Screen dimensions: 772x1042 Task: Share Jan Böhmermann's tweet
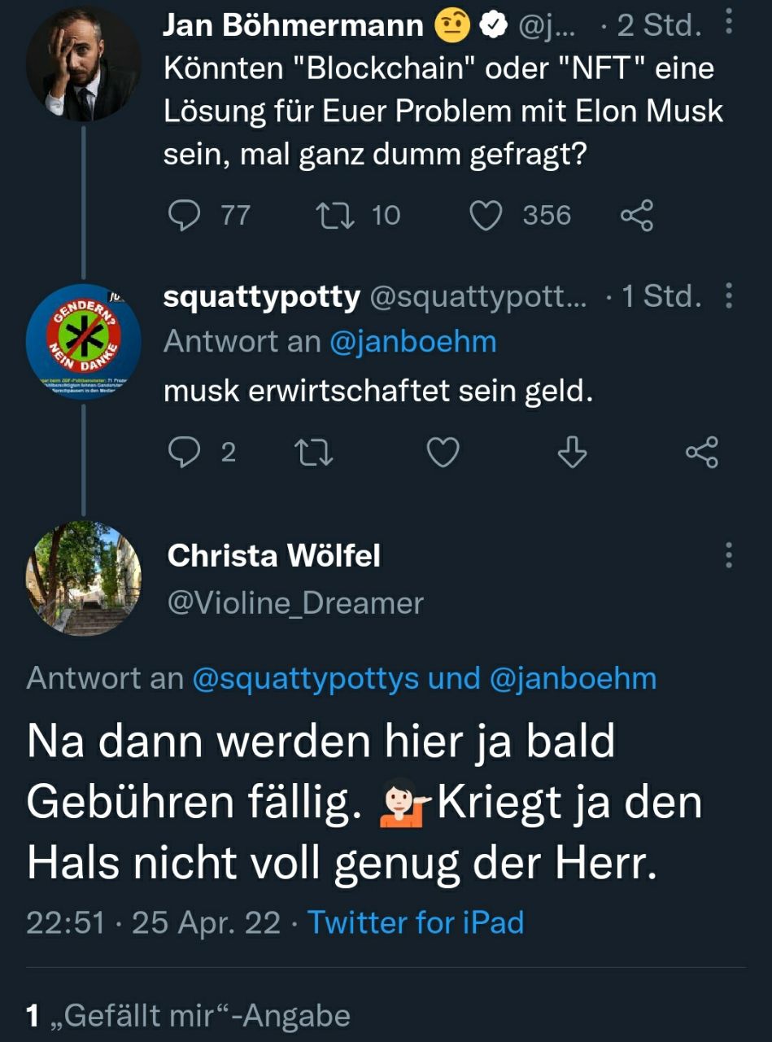point(636,216)
